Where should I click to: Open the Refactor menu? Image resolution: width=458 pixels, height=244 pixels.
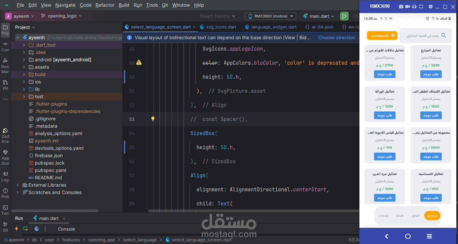(x=105, y=5)
